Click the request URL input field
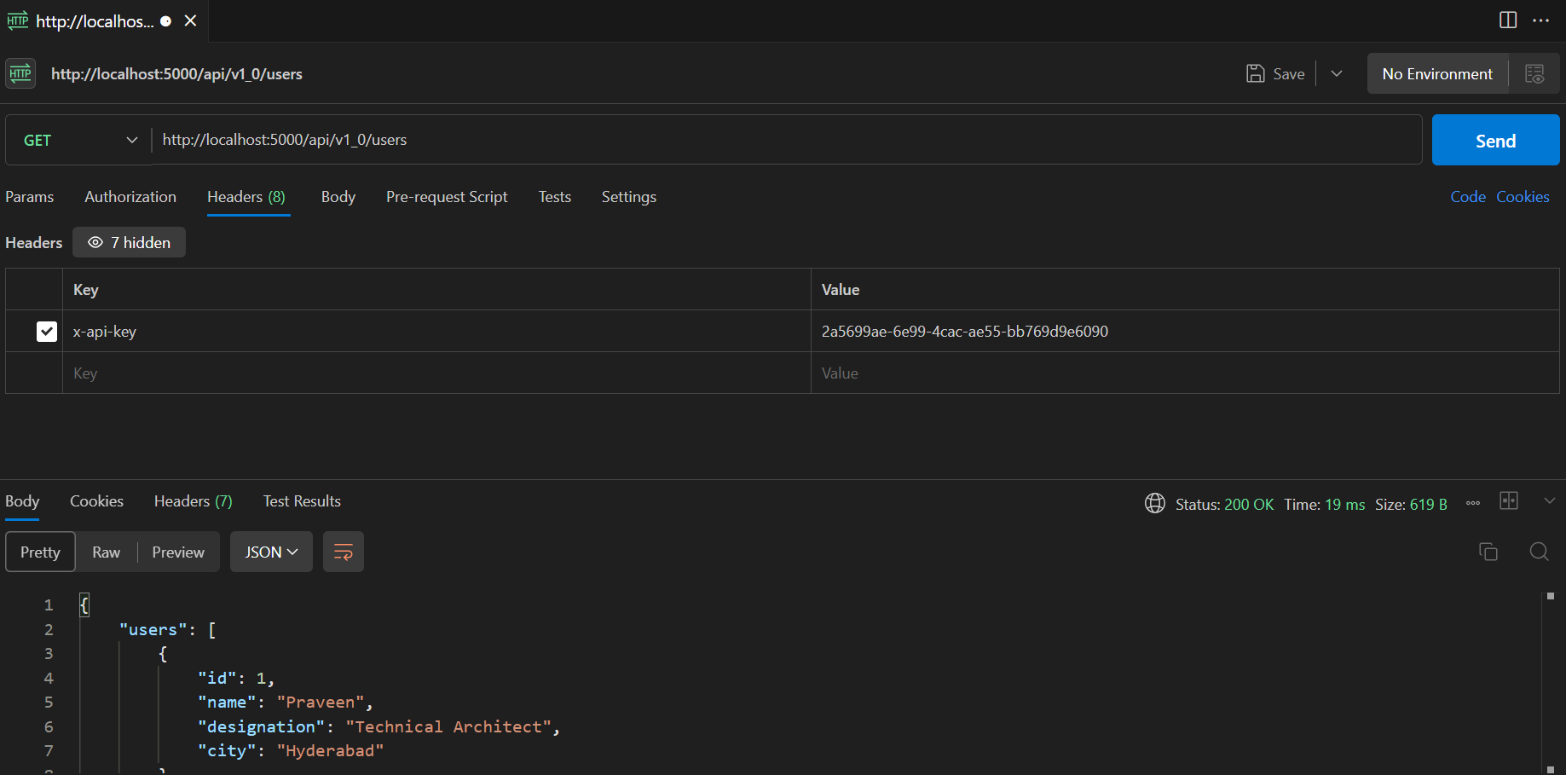This screenshot has height=775, width=1566. [x=786, y=140]
